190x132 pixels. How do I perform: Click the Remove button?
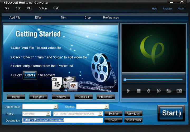[x=61, y=97]
